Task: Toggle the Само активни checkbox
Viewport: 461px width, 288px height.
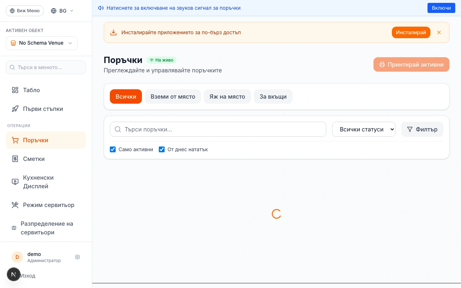Action: click(113, 149)
